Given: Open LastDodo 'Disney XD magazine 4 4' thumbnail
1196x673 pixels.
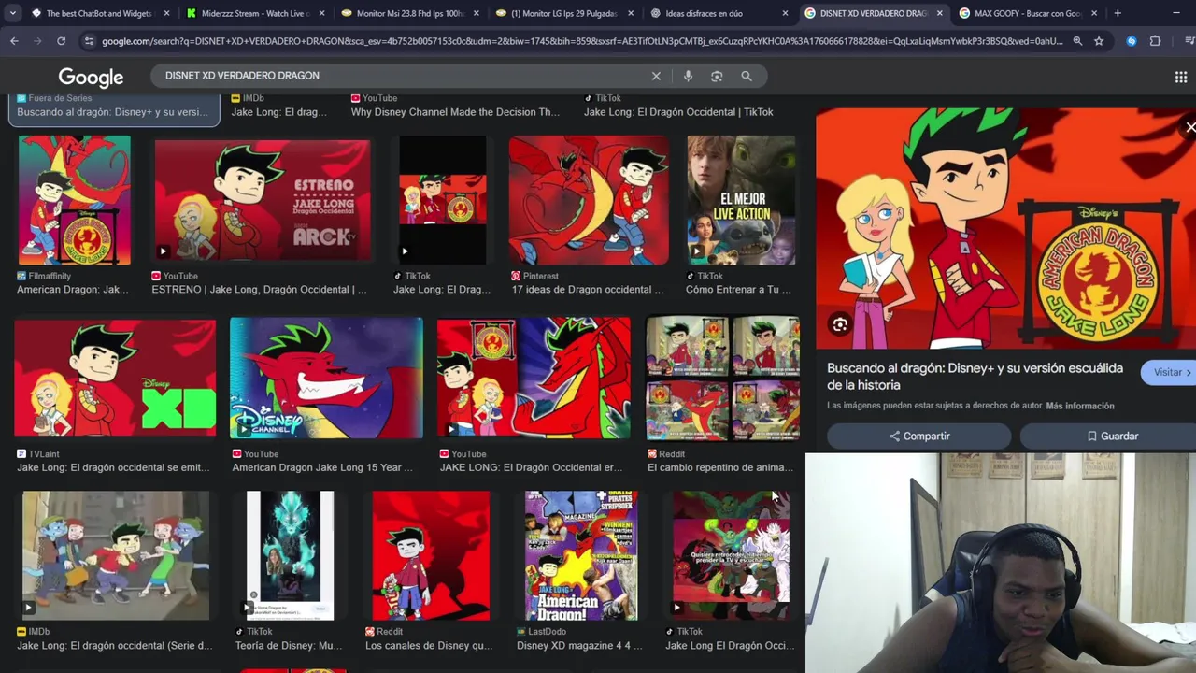Looking at the screenshot, I should (581, 555).
